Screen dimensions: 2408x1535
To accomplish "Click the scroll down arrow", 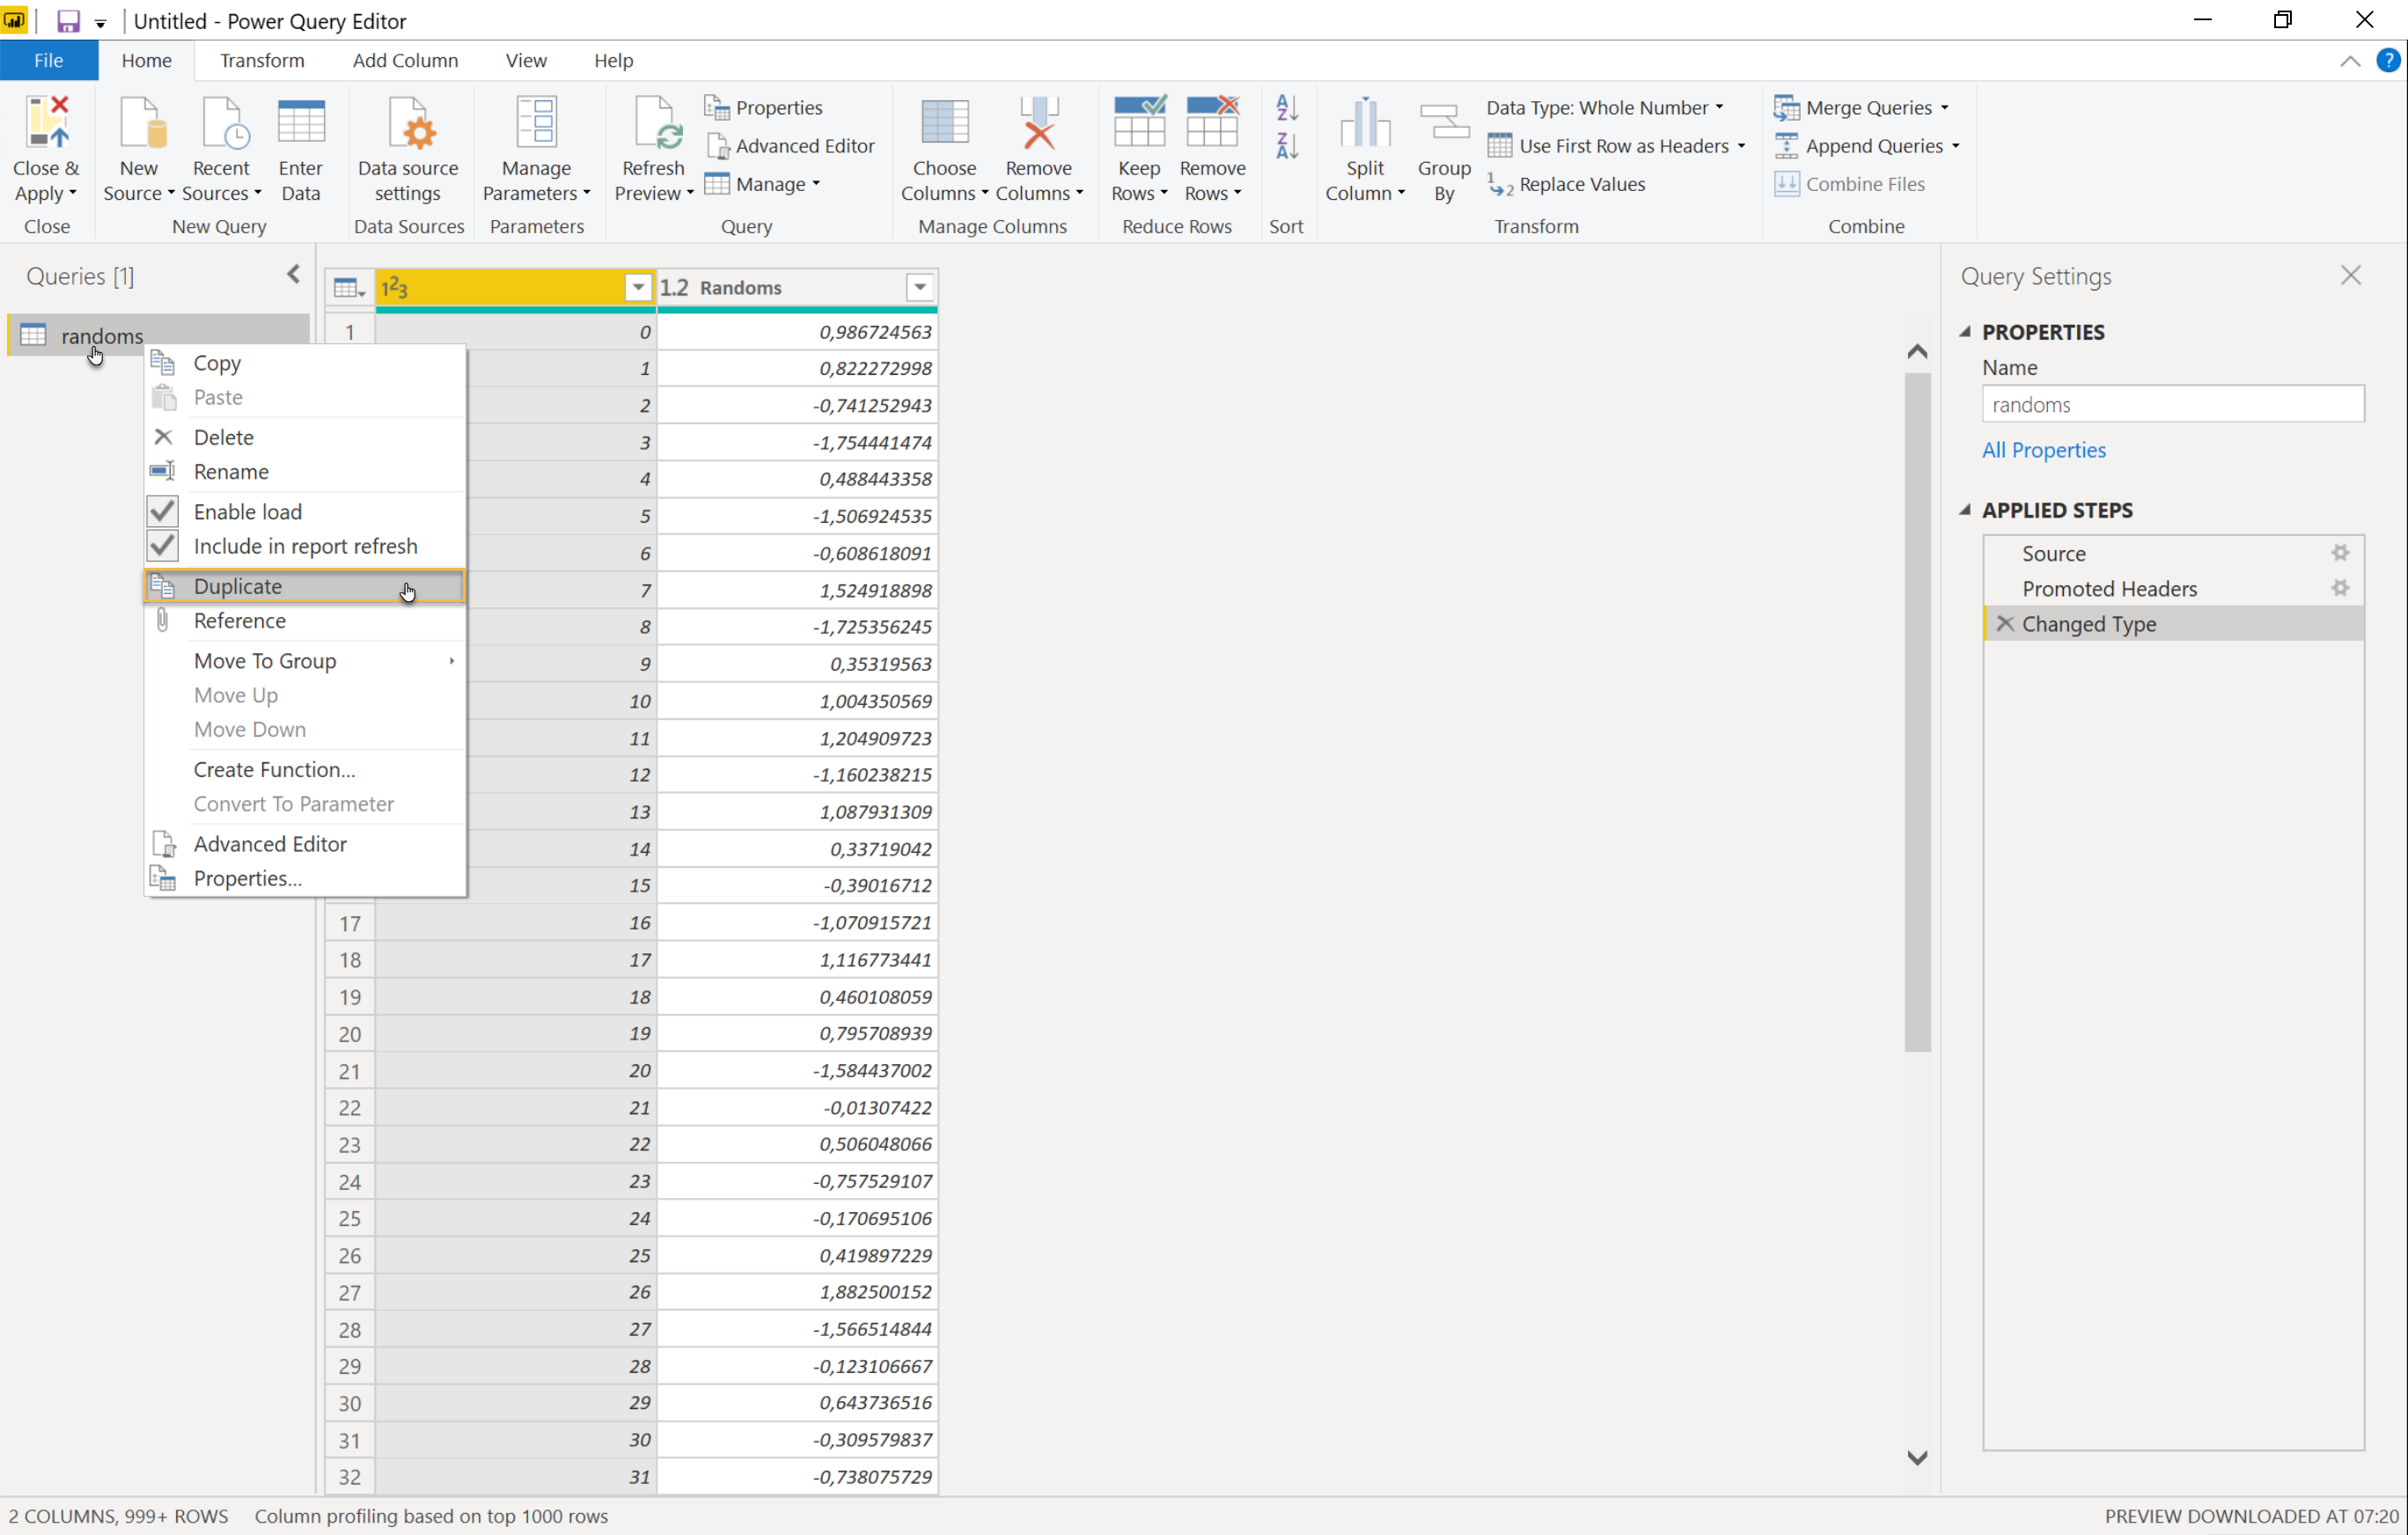I will click(x=1917, y=1458).
